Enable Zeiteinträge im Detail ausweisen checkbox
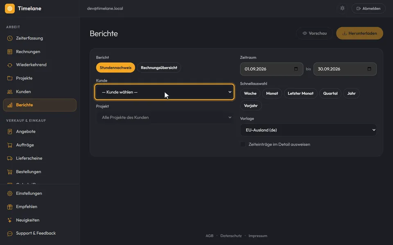 point(243,144)
